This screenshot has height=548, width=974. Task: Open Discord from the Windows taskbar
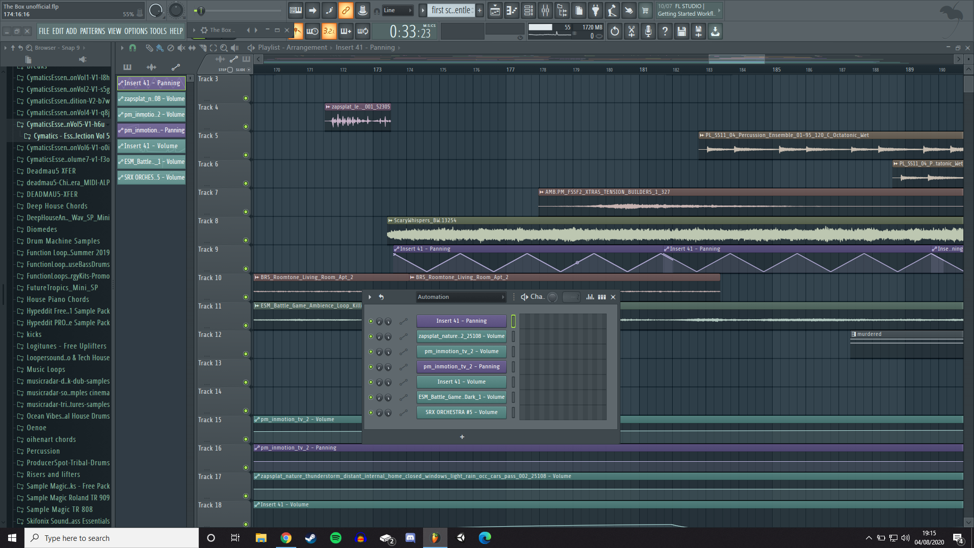[x=410, y=538]
